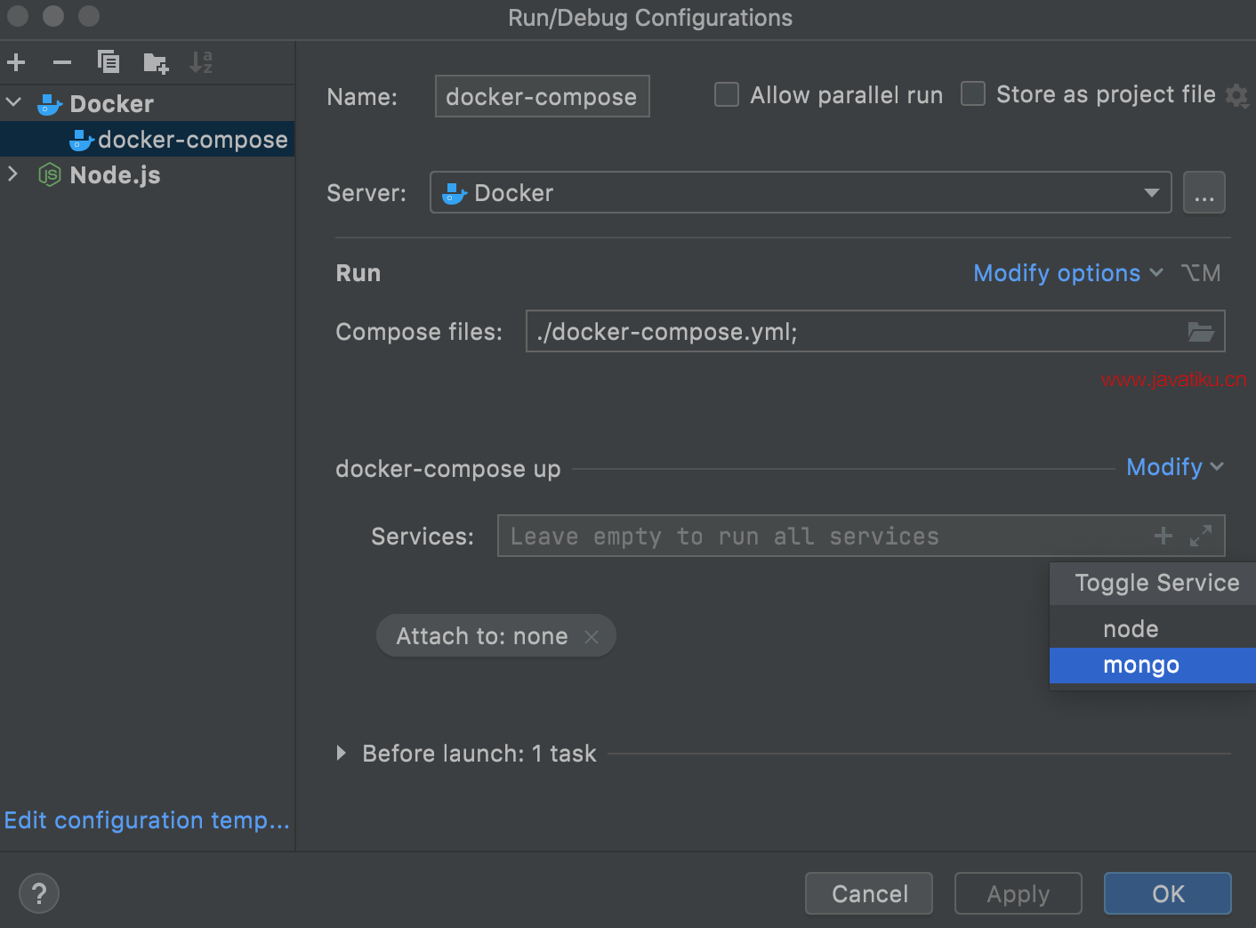Open the help question mark button
Screen dimensions: 1256x928
coord(39,893)
